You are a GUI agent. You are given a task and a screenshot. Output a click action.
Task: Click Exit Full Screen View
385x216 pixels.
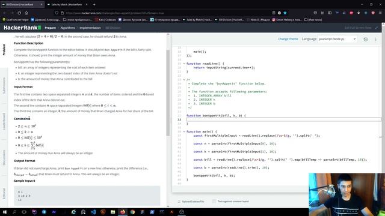tap(358, 28)
